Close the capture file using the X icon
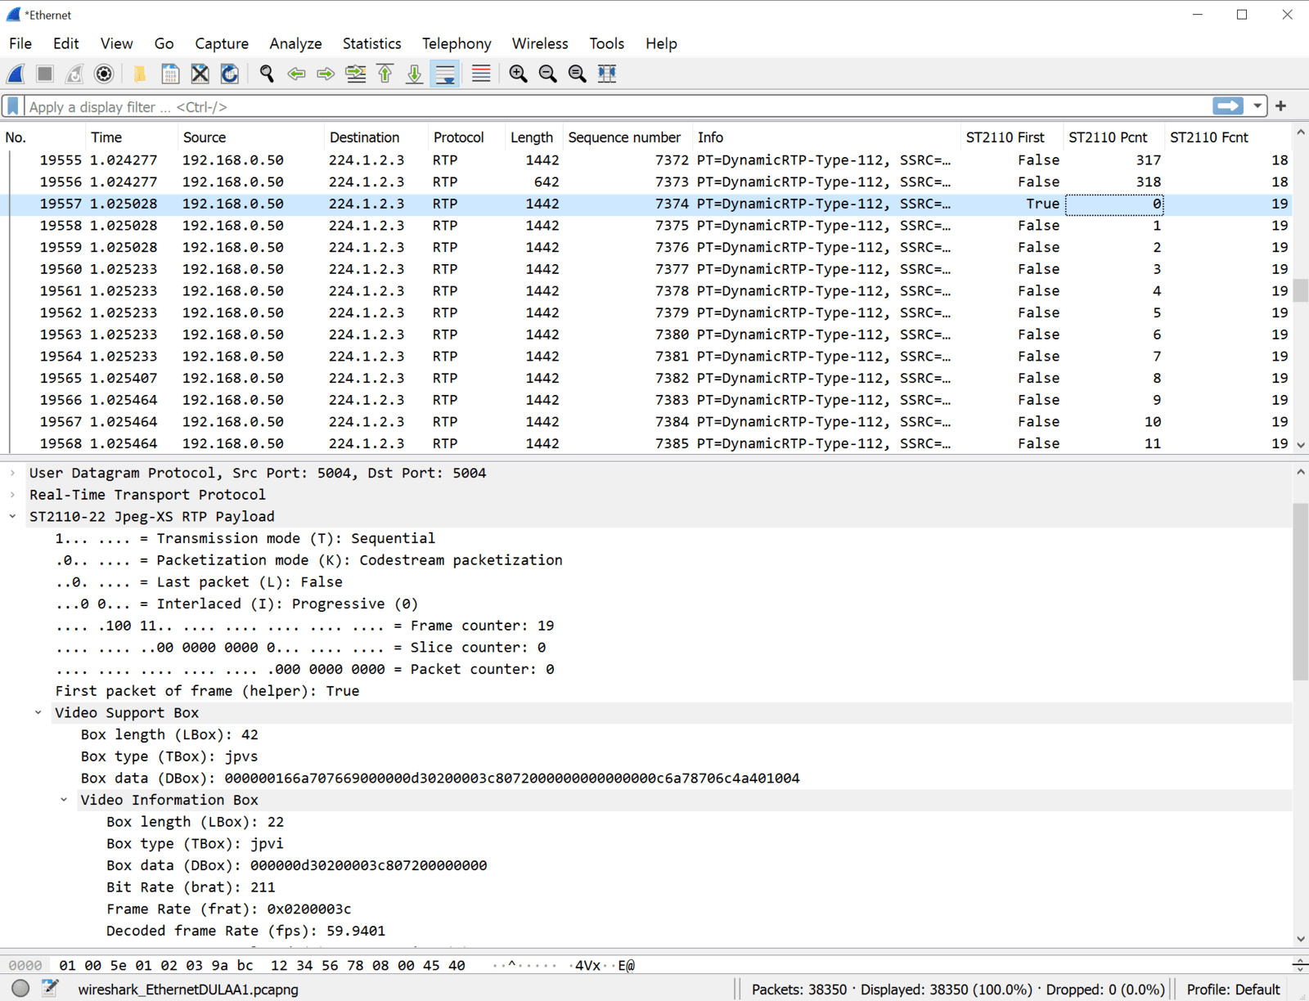The height and width of the screenshot is (1001, 1309). tap(200, 74)
